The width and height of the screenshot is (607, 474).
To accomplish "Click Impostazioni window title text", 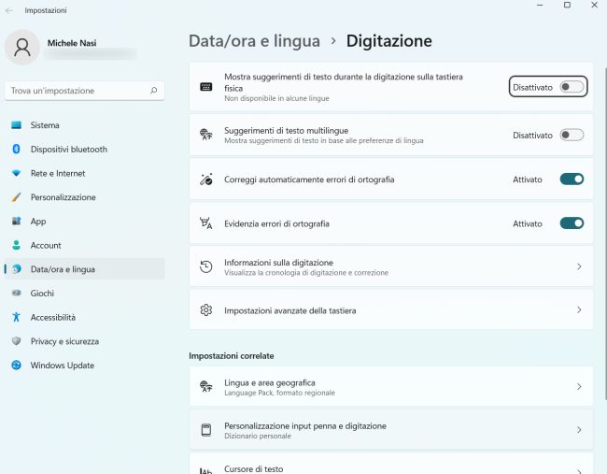I will [46, 10].
